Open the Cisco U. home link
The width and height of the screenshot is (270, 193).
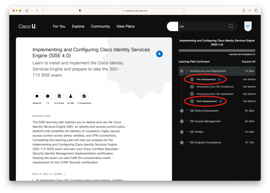click(x=27, y=26)
